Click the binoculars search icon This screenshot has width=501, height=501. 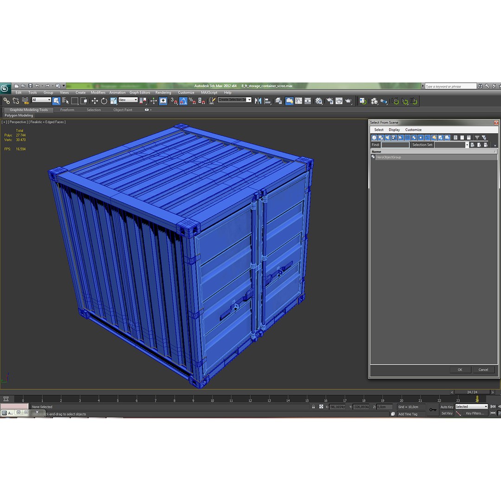pyautogui.click(x=480, y=86)
